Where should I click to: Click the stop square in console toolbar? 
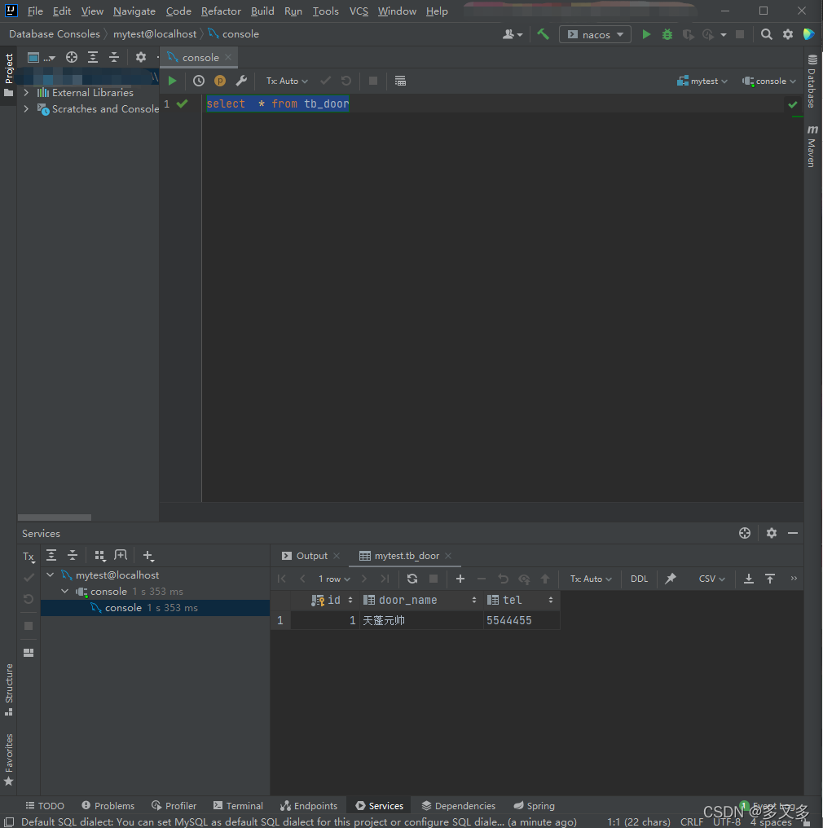point(373,81)
